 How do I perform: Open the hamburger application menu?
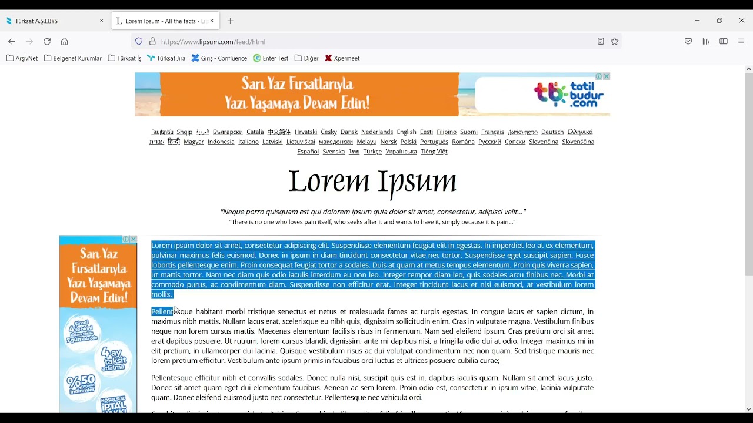tap(741, 42)
